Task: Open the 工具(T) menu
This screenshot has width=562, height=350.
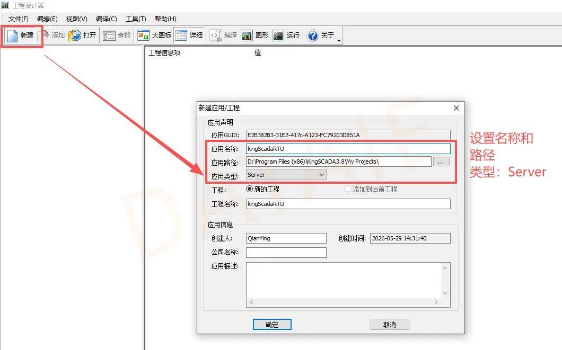Action: click(x=136, y=19)
